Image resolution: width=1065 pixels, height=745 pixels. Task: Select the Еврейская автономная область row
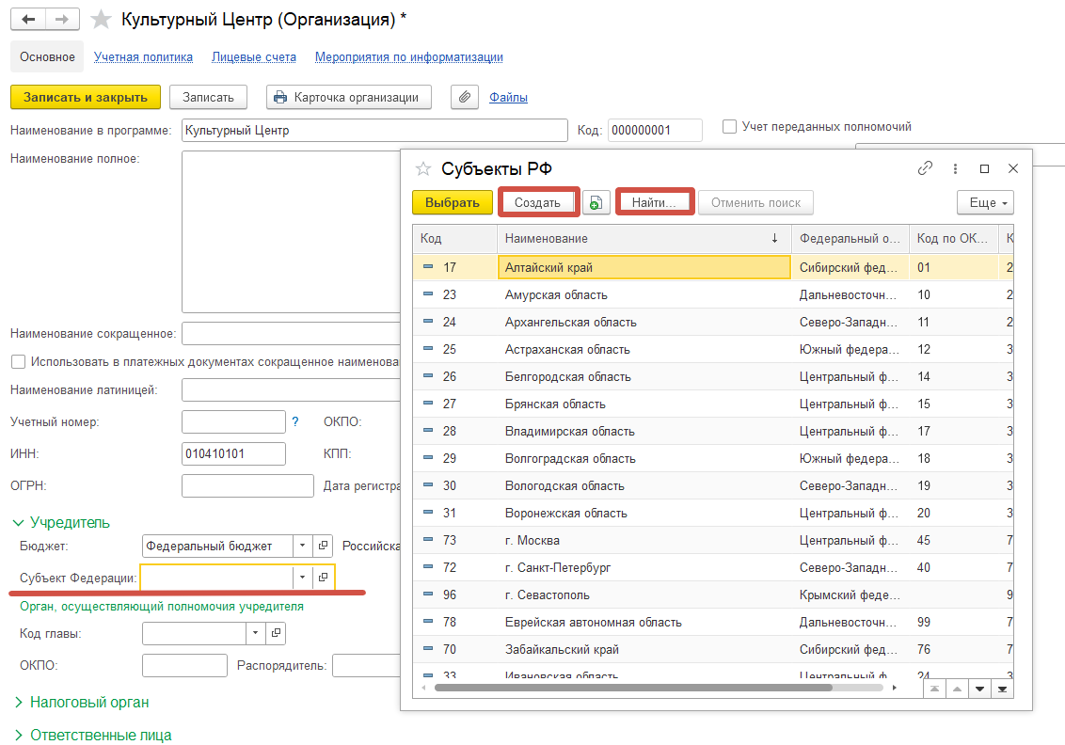[712, 622]
